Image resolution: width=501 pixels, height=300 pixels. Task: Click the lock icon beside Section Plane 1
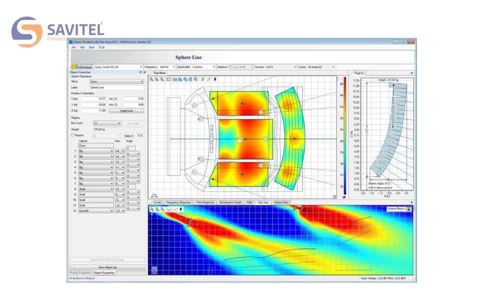(409, 209)
